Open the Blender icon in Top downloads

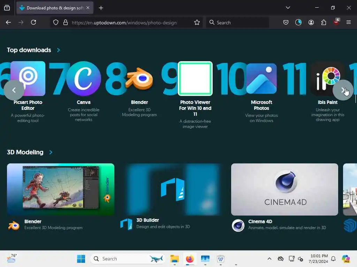pyautogui.click(x=139, y=79)
